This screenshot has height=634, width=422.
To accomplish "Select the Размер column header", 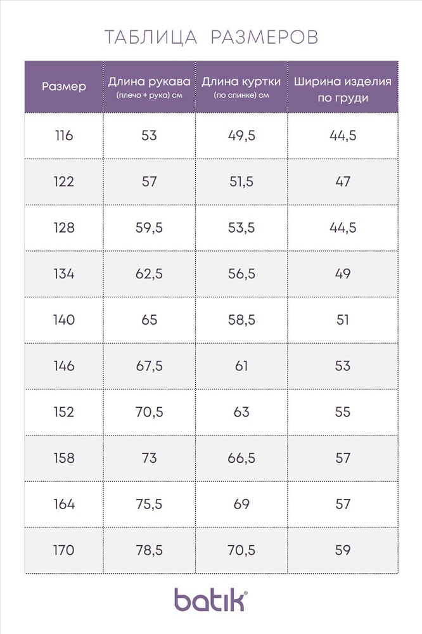I will click(x=64, y=86).
